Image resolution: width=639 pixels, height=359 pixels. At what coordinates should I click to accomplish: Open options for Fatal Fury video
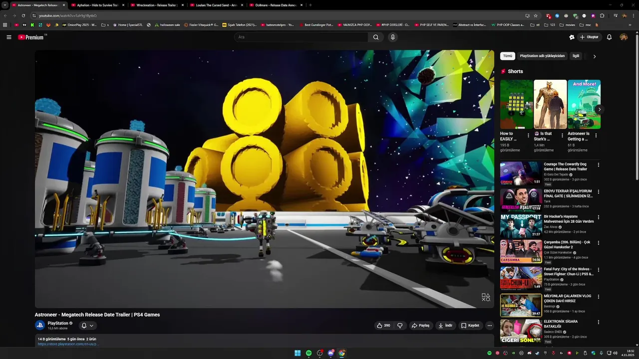[x=599, y=270]
